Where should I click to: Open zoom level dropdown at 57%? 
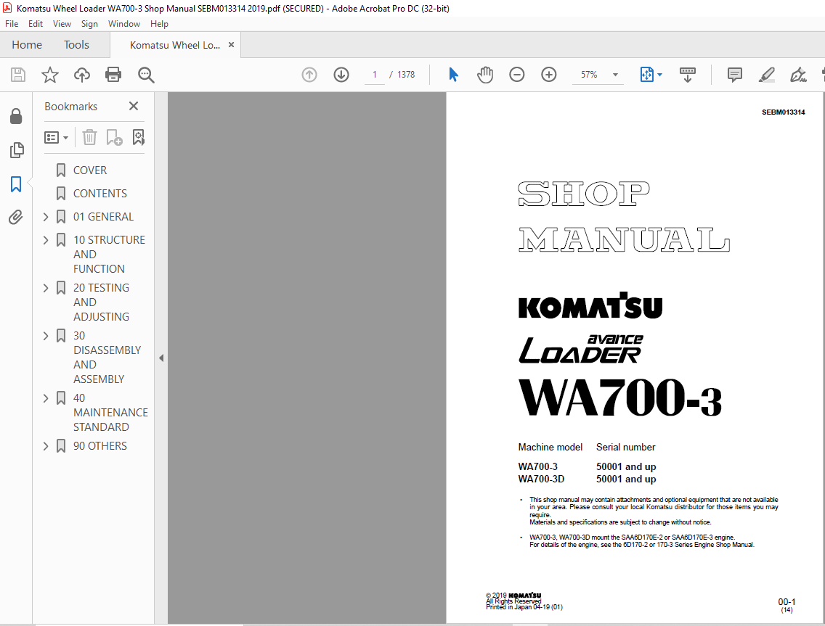(x=615, y=75)
